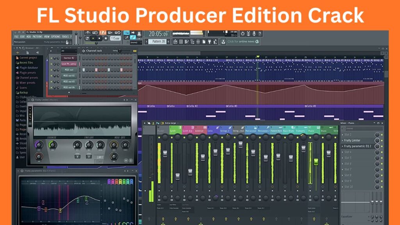The height and width of the screenshot is (225, 400).
Task: Toggle the metronome icon
Action: tap(87, 33)
